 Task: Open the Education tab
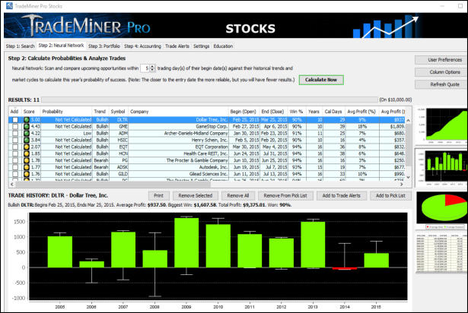223,46
